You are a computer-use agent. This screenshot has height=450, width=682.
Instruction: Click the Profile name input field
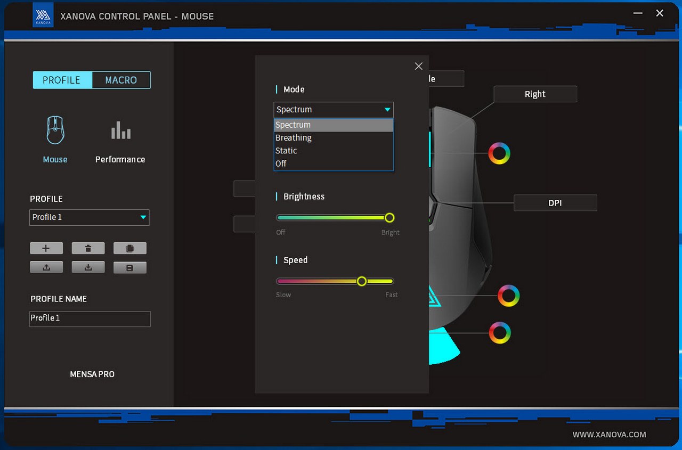pyautogui.click(x=90, y=318)
